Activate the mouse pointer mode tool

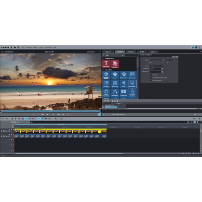(39, 119)
